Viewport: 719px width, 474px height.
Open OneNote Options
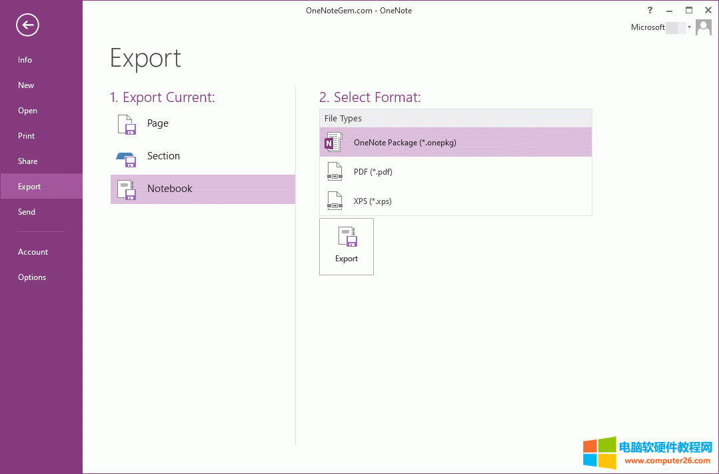[31, 277]
